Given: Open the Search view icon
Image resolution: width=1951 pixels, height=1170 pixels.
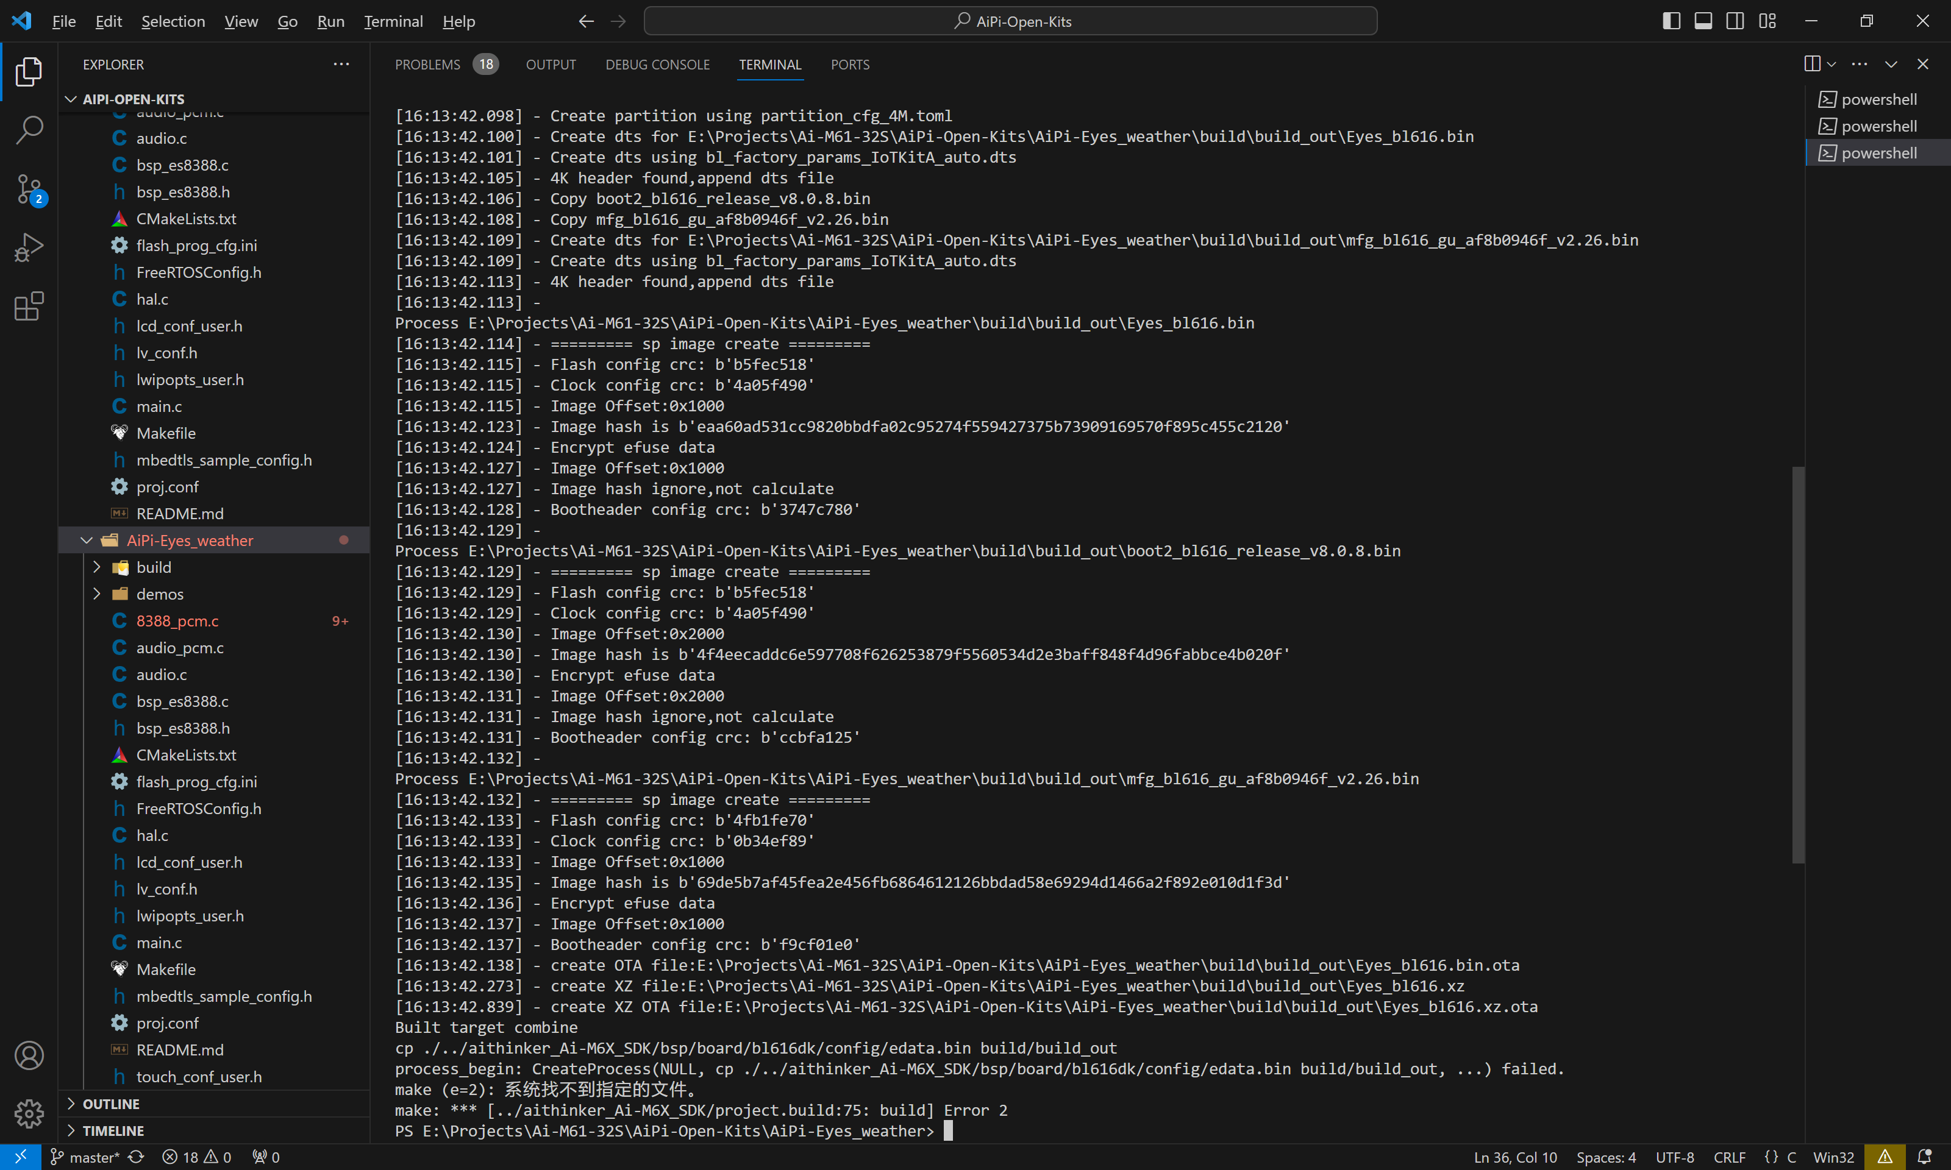Looking at the screenshot, I should pos(29,130).
